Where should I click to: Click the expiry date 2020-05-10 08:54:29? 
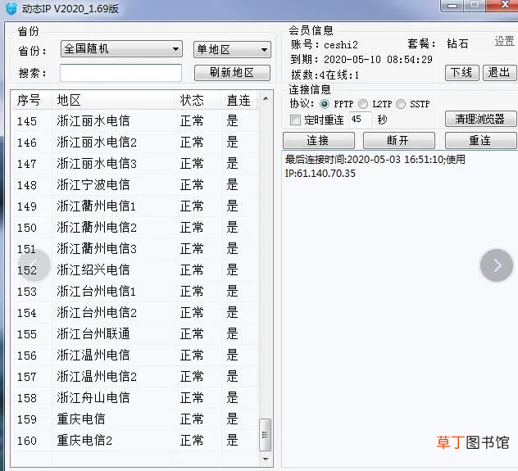pos(378,60)
